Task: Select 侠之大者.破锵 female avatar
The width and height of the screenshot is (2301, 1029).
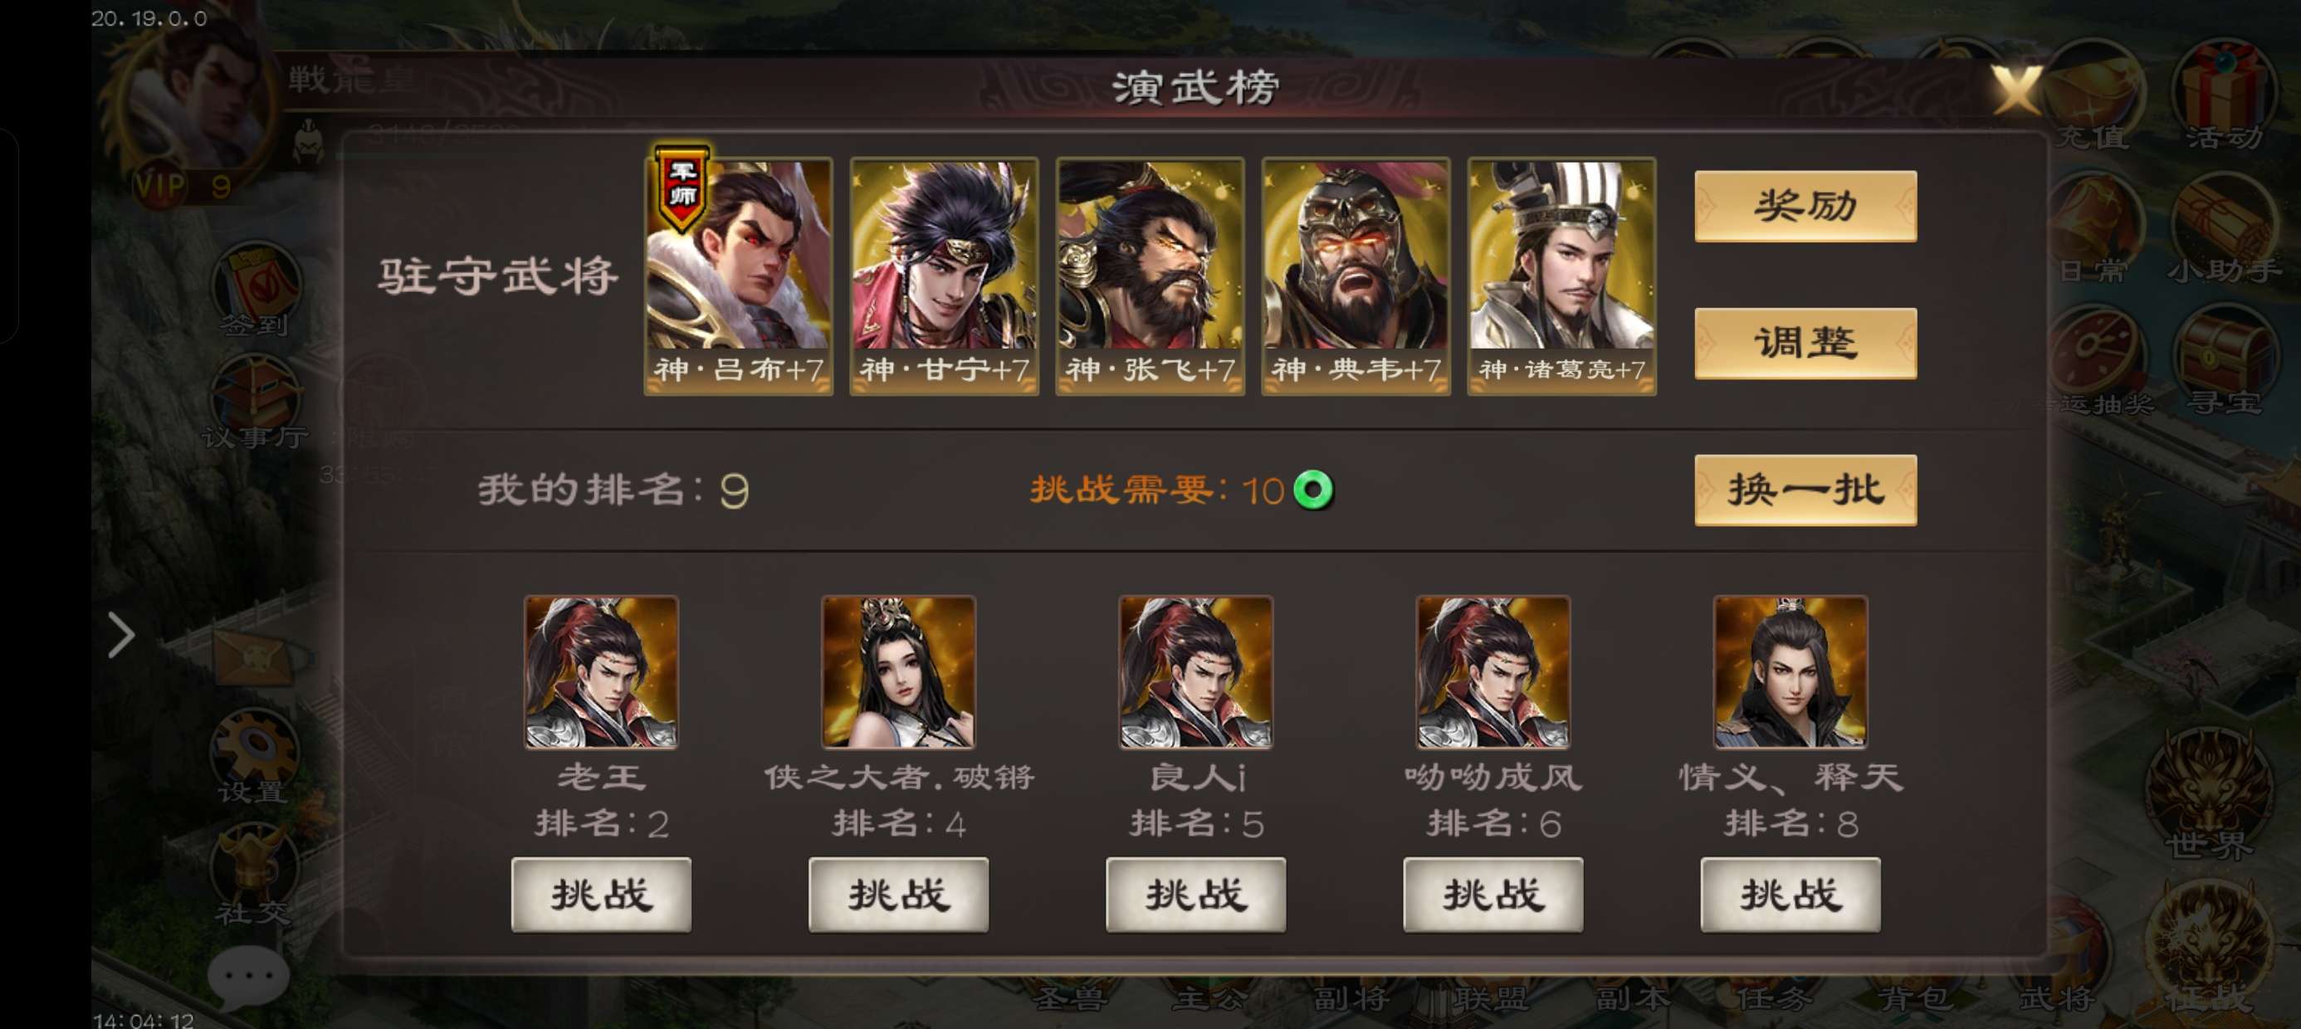Action: point(897,671)
